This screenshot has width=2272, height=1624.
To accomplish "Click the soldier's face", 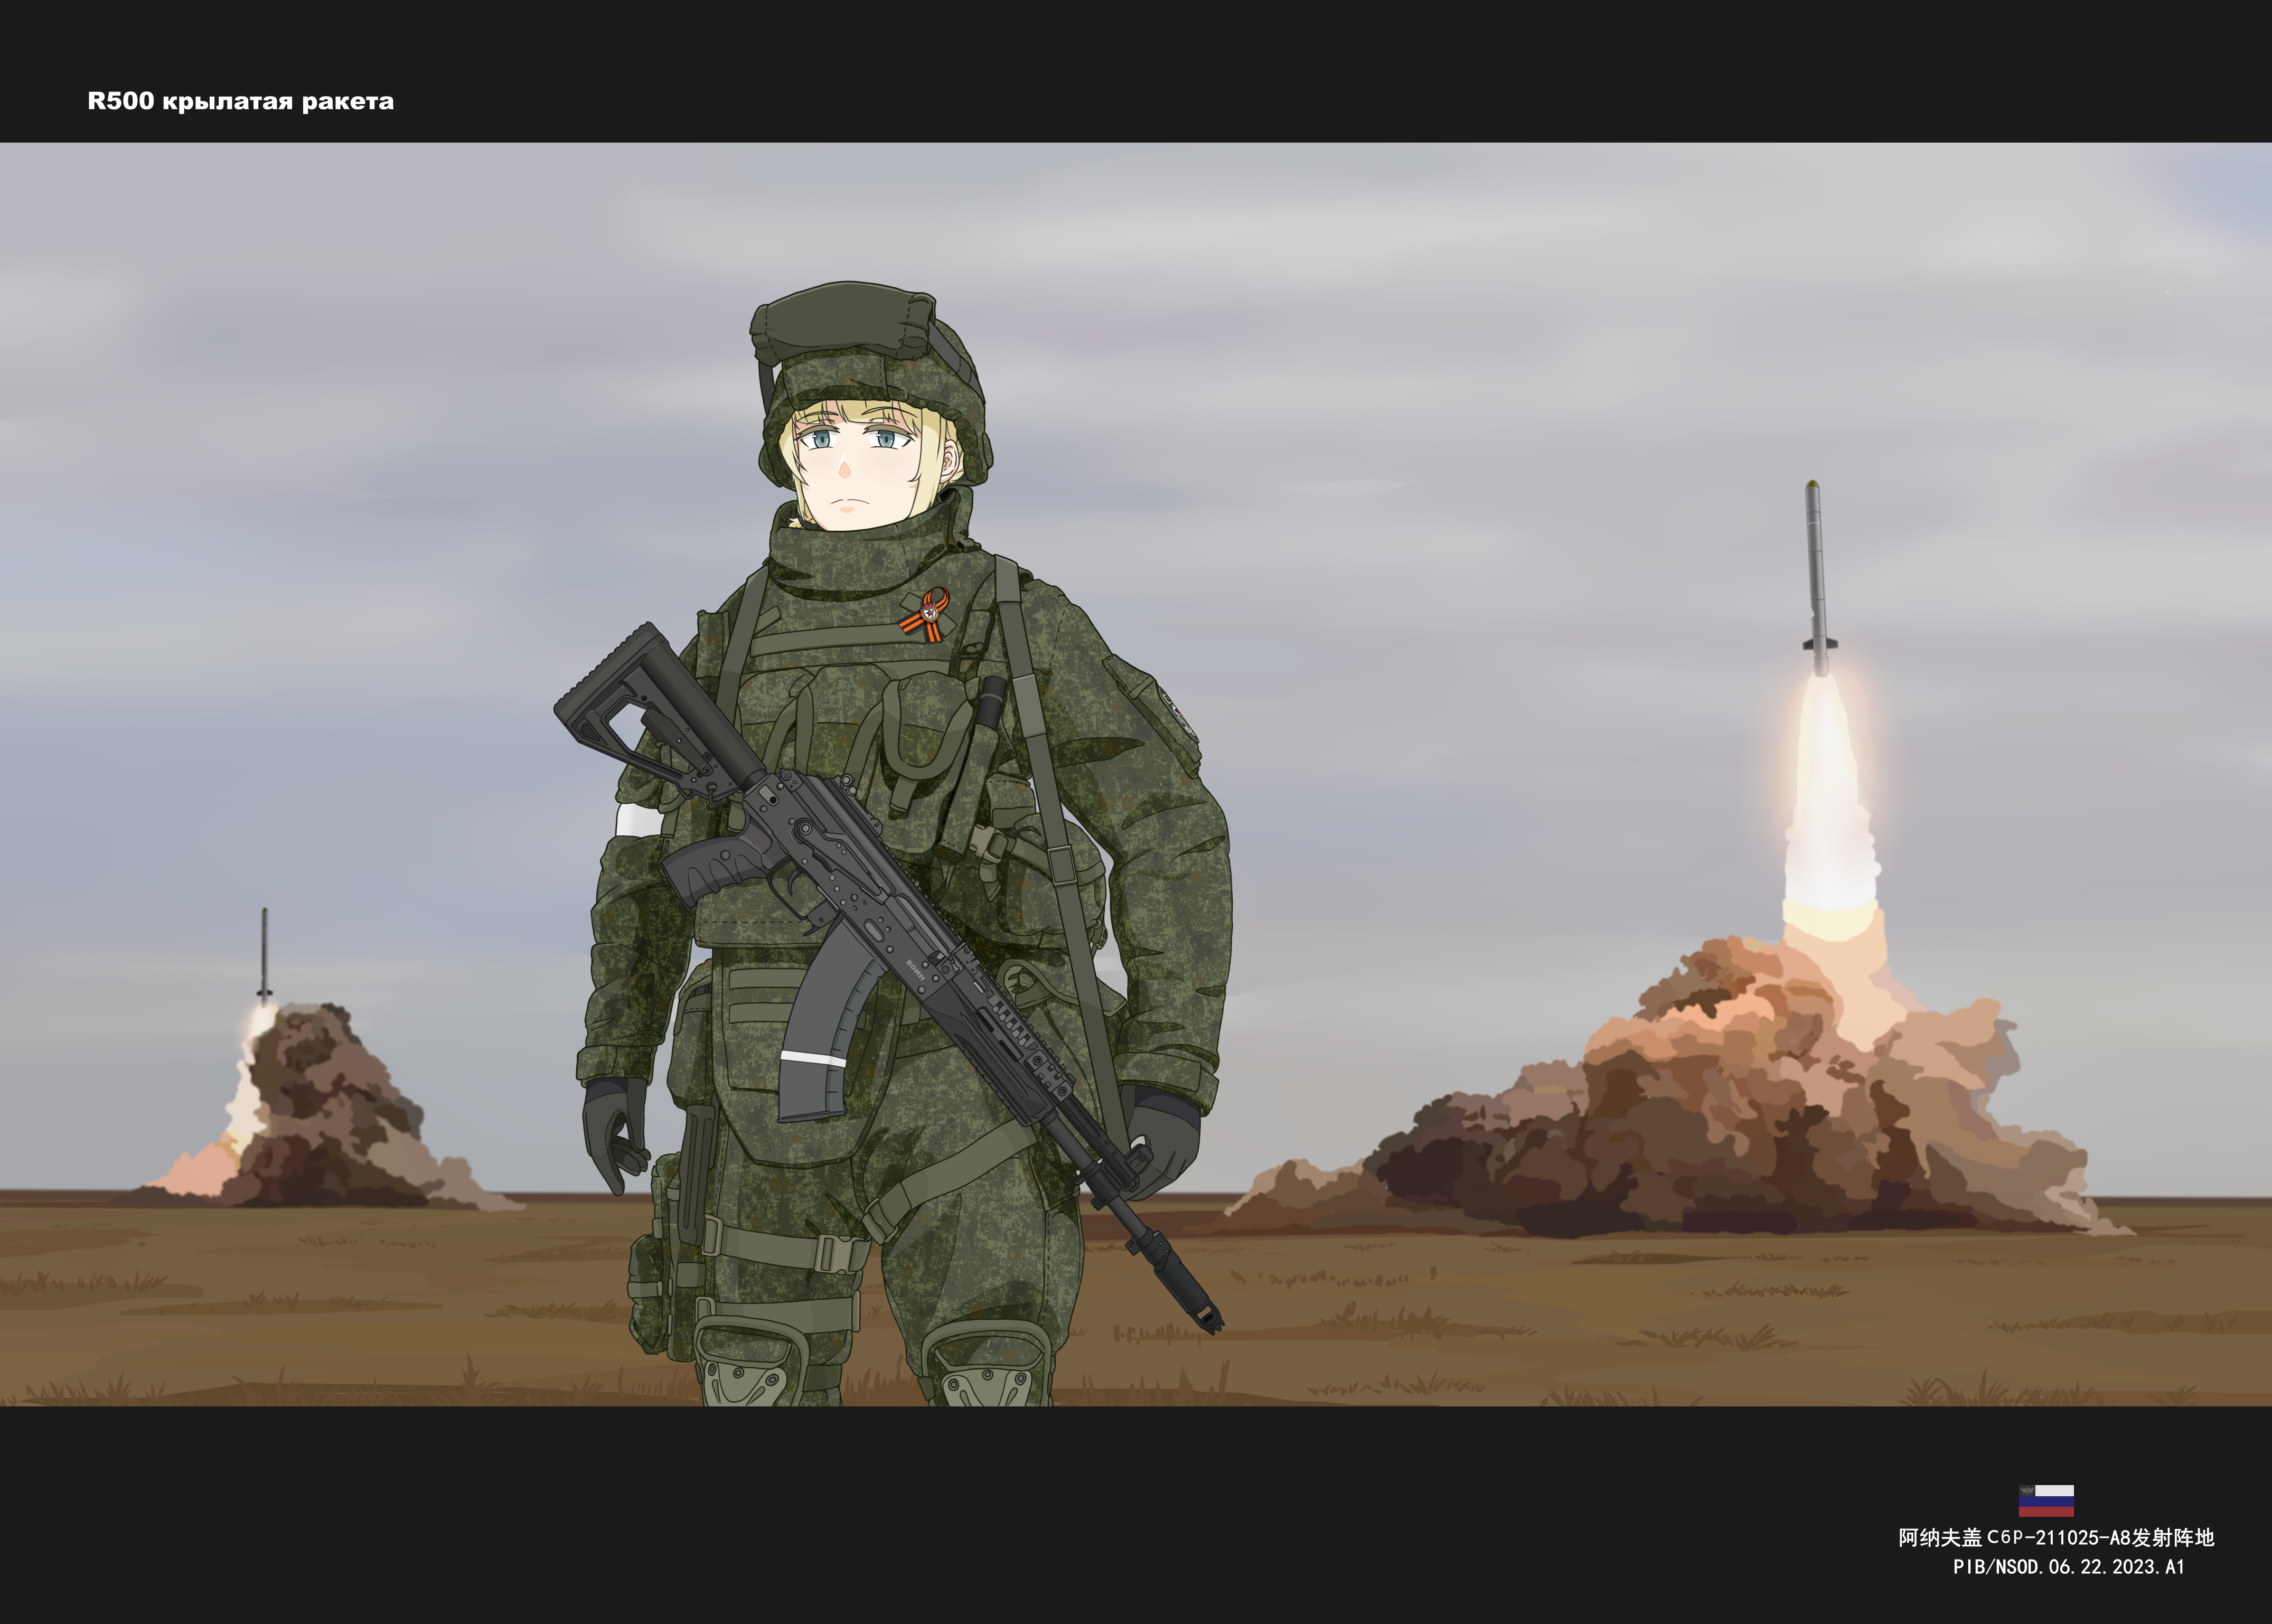I will click(850, 462).
